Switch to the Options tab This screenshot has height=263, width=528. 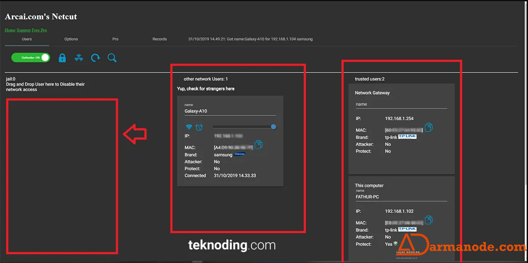tap(71, 39)
